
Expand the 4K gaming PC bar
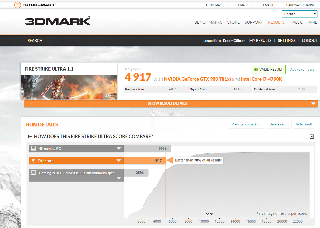(x=119, y=149)
